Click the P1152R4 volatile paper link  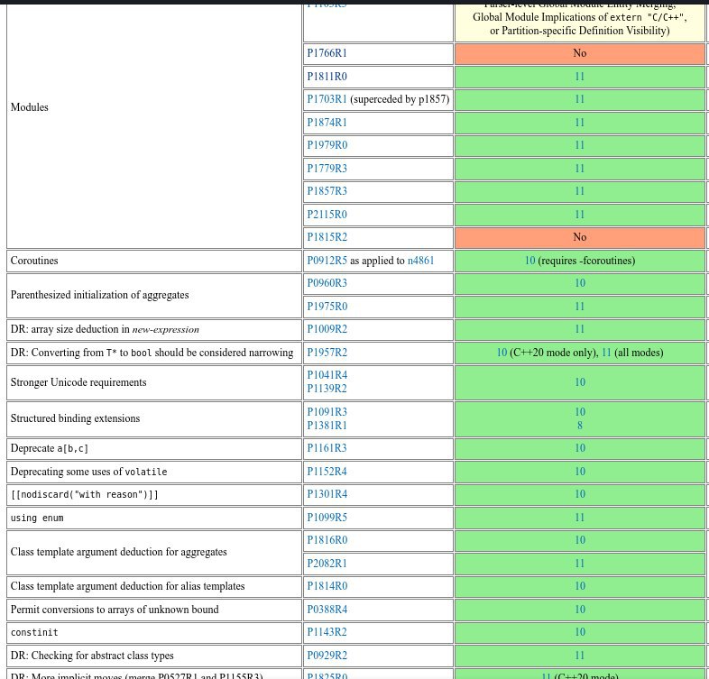click(x=327, y=472)
